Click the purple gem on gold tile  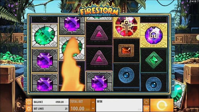click(154, 35)
